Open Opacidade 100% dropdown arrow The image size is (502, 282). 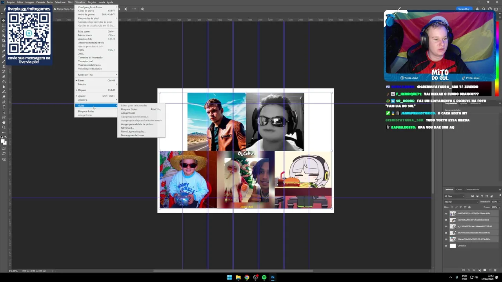click(499, 202)
